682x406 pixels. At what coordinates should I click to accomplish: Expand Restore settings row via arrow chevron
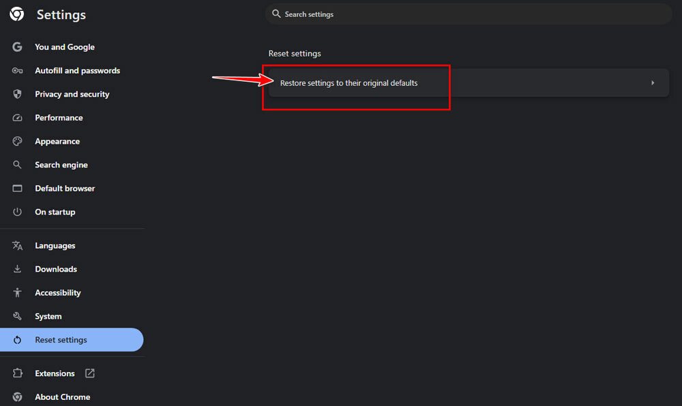pyautogui.click(x=653, y=83)
